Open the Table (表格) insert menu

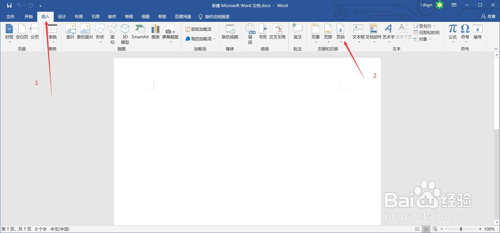click(52, 33)
